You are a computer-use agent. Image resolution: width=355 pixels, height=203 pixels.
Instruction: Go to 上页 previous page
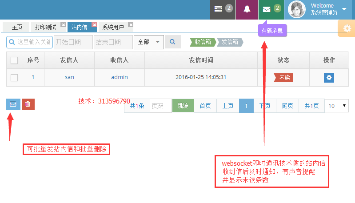pyautogui.click(x=228, y=106)
